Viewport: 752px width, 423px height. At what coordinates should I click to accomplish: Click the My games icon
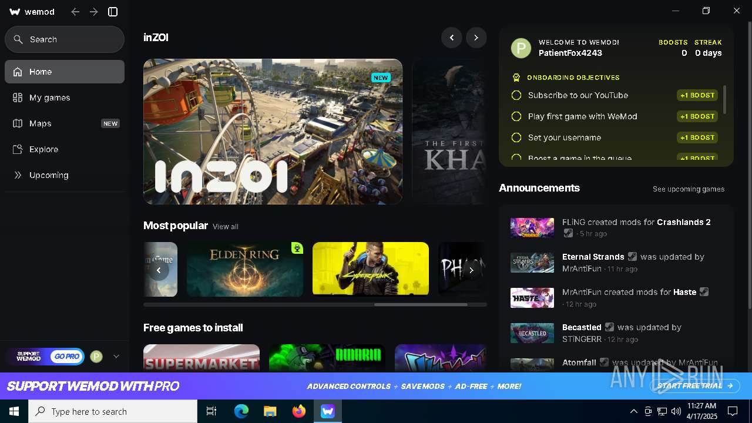click(18, 98)
